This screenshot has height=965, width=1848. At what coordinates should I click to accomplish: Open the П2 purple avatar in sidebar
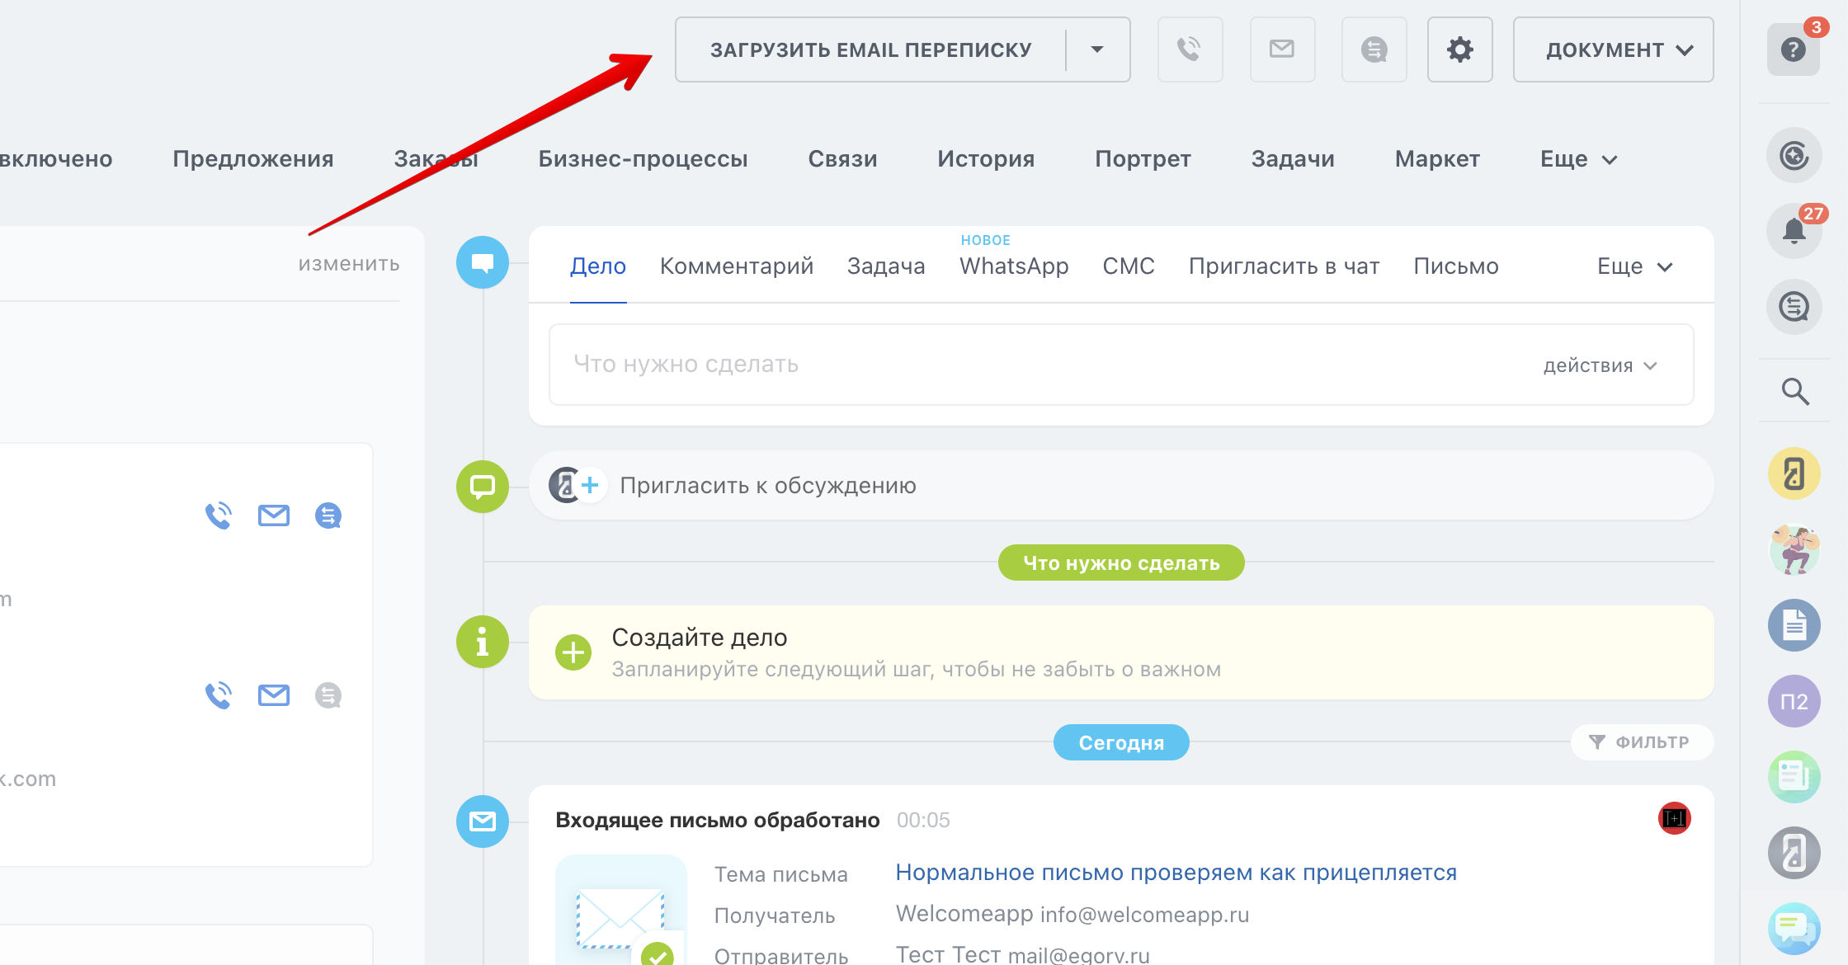click(x=1794, y=701)
